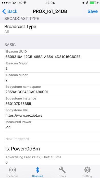Tap the battery indicator icon
The height and width of the screenshot is (178, 100).
93,3
